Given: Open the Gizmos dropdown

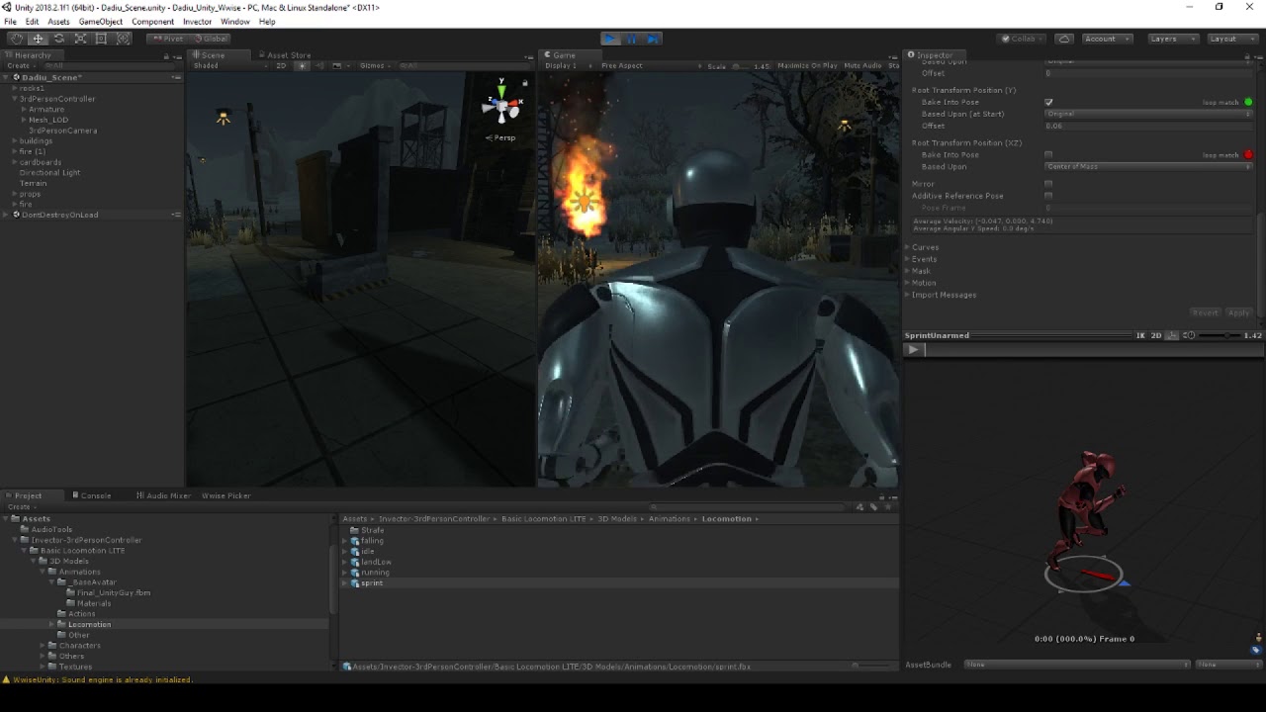Looking at the screenshot, I should [375, 65].
